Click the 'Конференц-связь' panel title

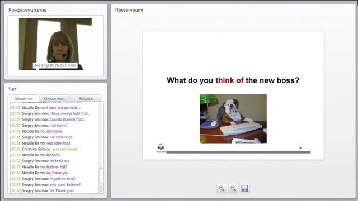tap(27, 10)
